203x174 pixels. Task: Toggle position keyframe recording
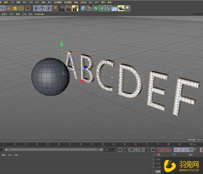(176, 150)
